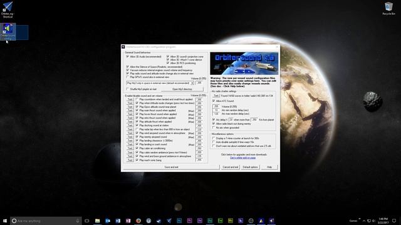Click the Mp3 volume input field
The width and height of the screenshot is (401, 225).
pyautogui.click(x=199, y=83)
